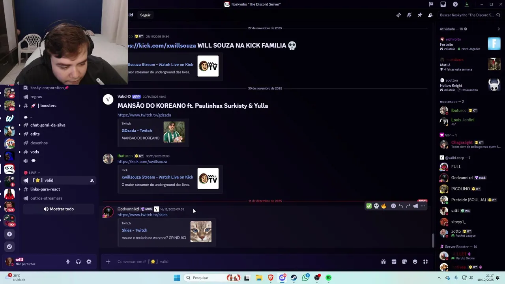Open the gift icon in chat bar
Screen dimensions: 505x284
point(383,262)
